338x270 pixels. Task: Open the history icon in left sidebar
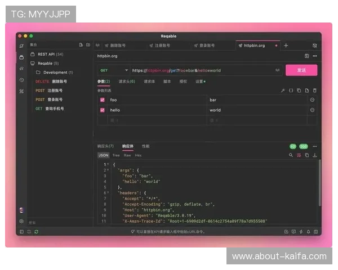pos(21,80)
